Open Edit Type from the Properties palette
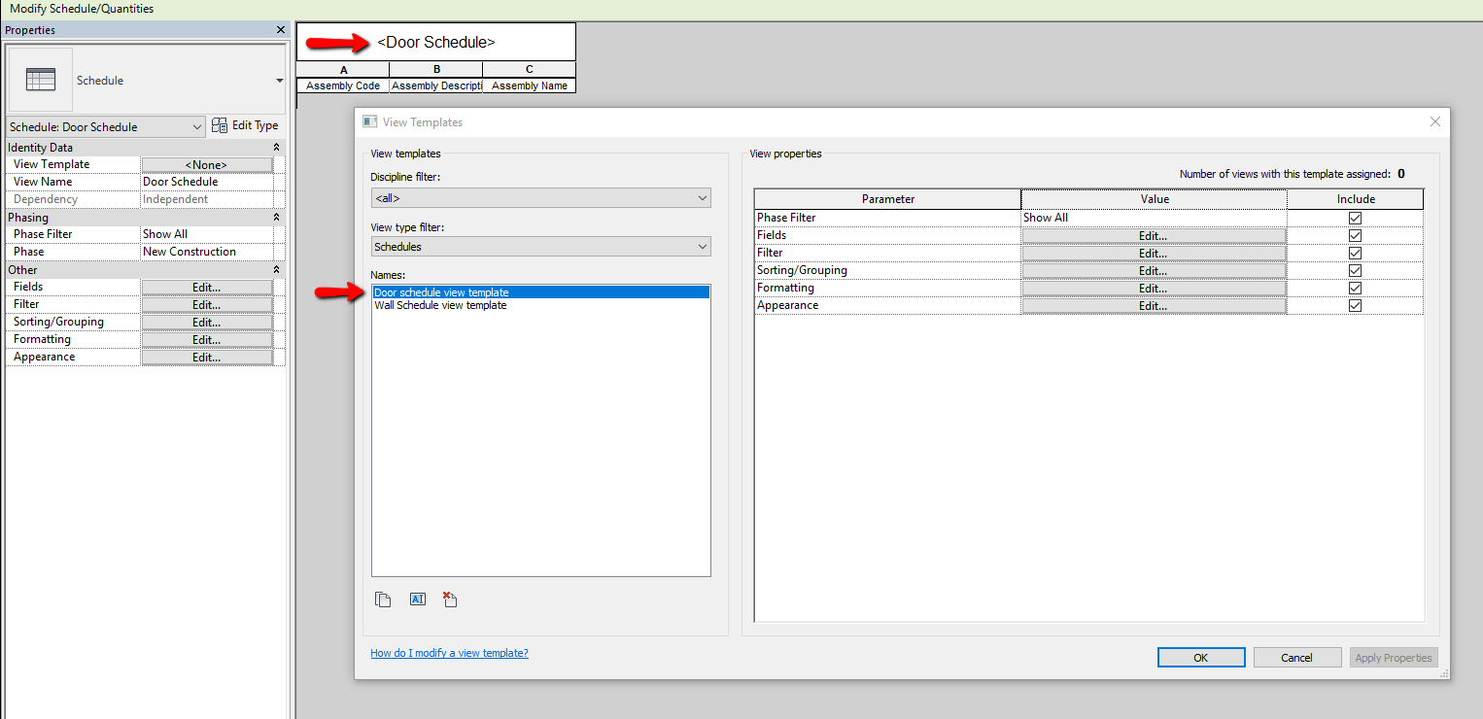The image size is (1483, 719). coord(245,125)
